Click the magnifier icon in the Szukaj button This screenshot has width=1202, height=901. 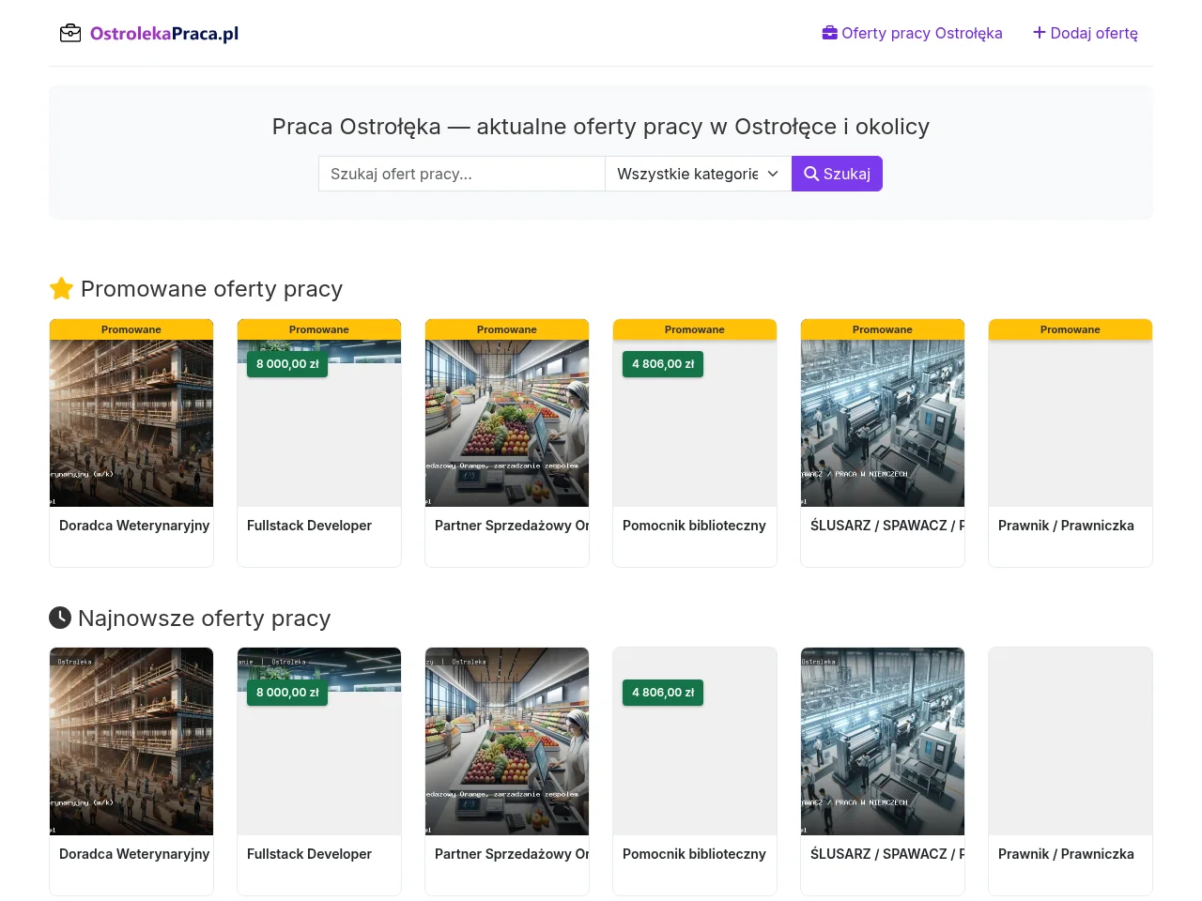(811, 174)
